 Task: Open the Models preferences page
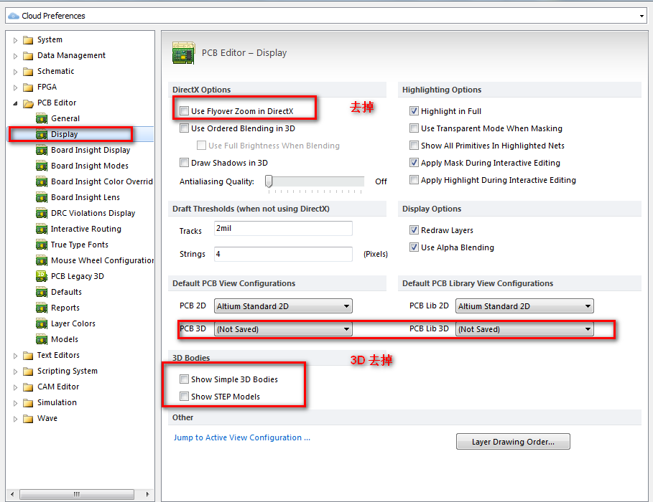pyautogui.click(x=65, y=339)
